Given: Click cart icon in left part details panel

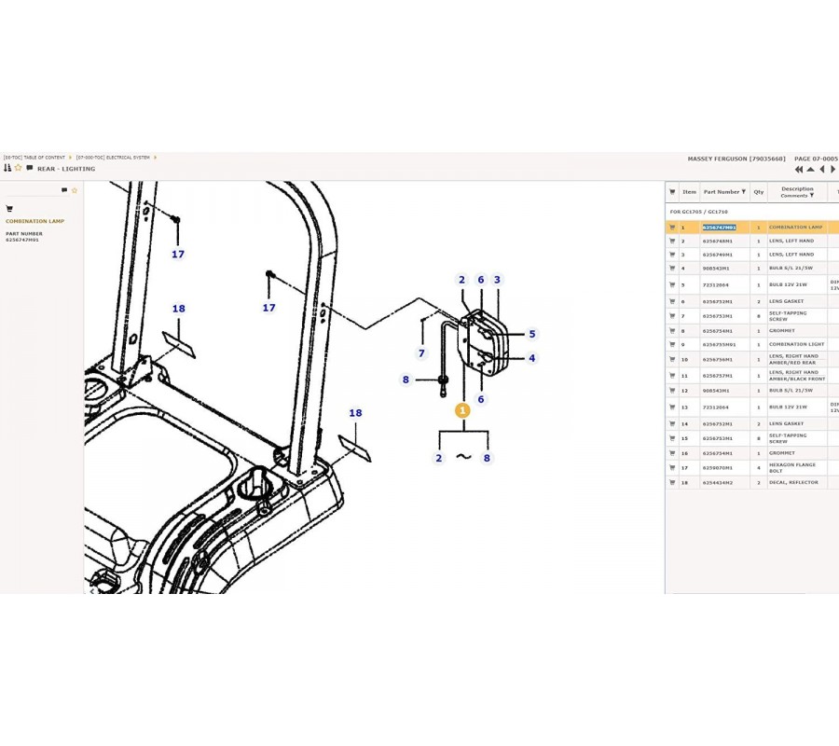Looking at the screenshot, I should point(9,209).
